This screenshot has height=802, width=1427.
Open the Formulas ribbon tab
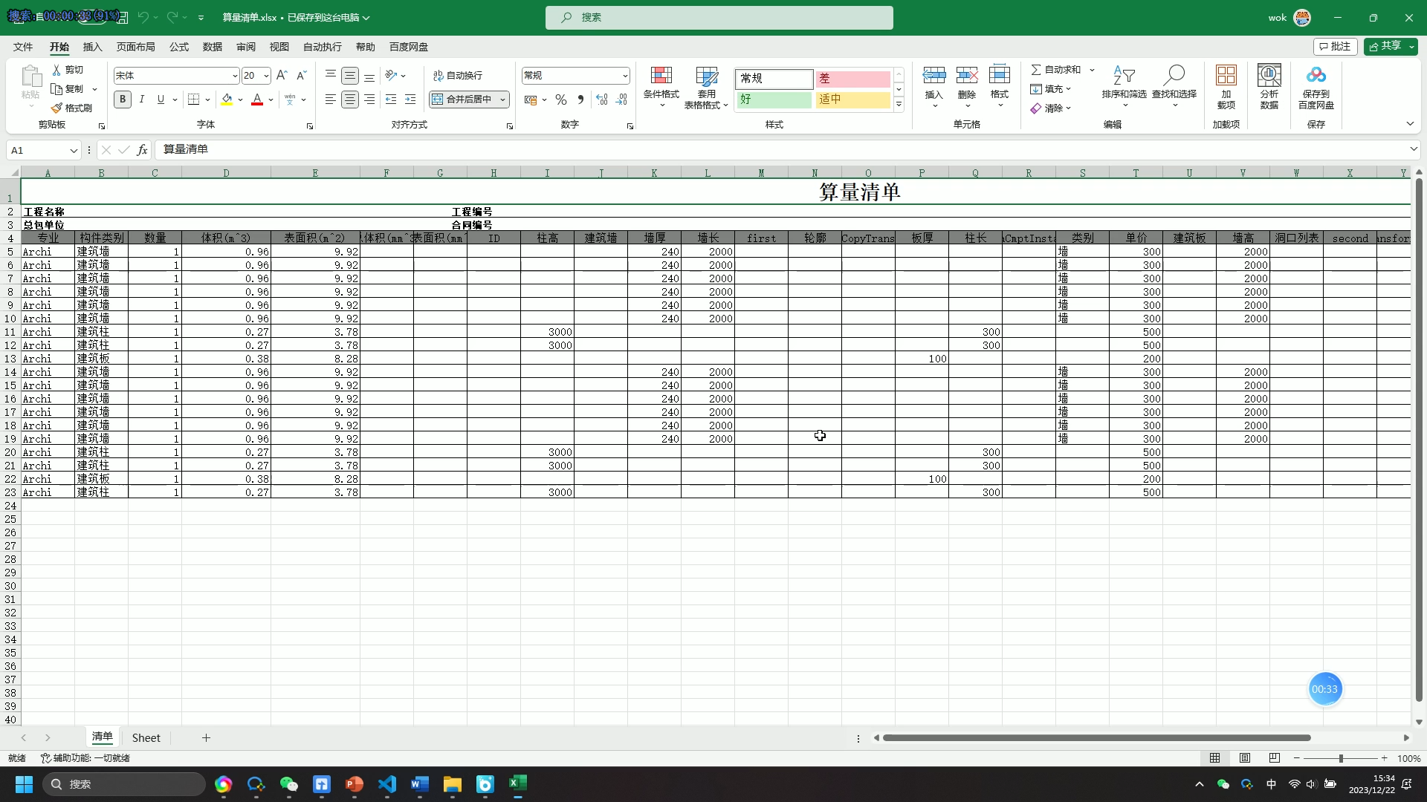pos(178,47)
